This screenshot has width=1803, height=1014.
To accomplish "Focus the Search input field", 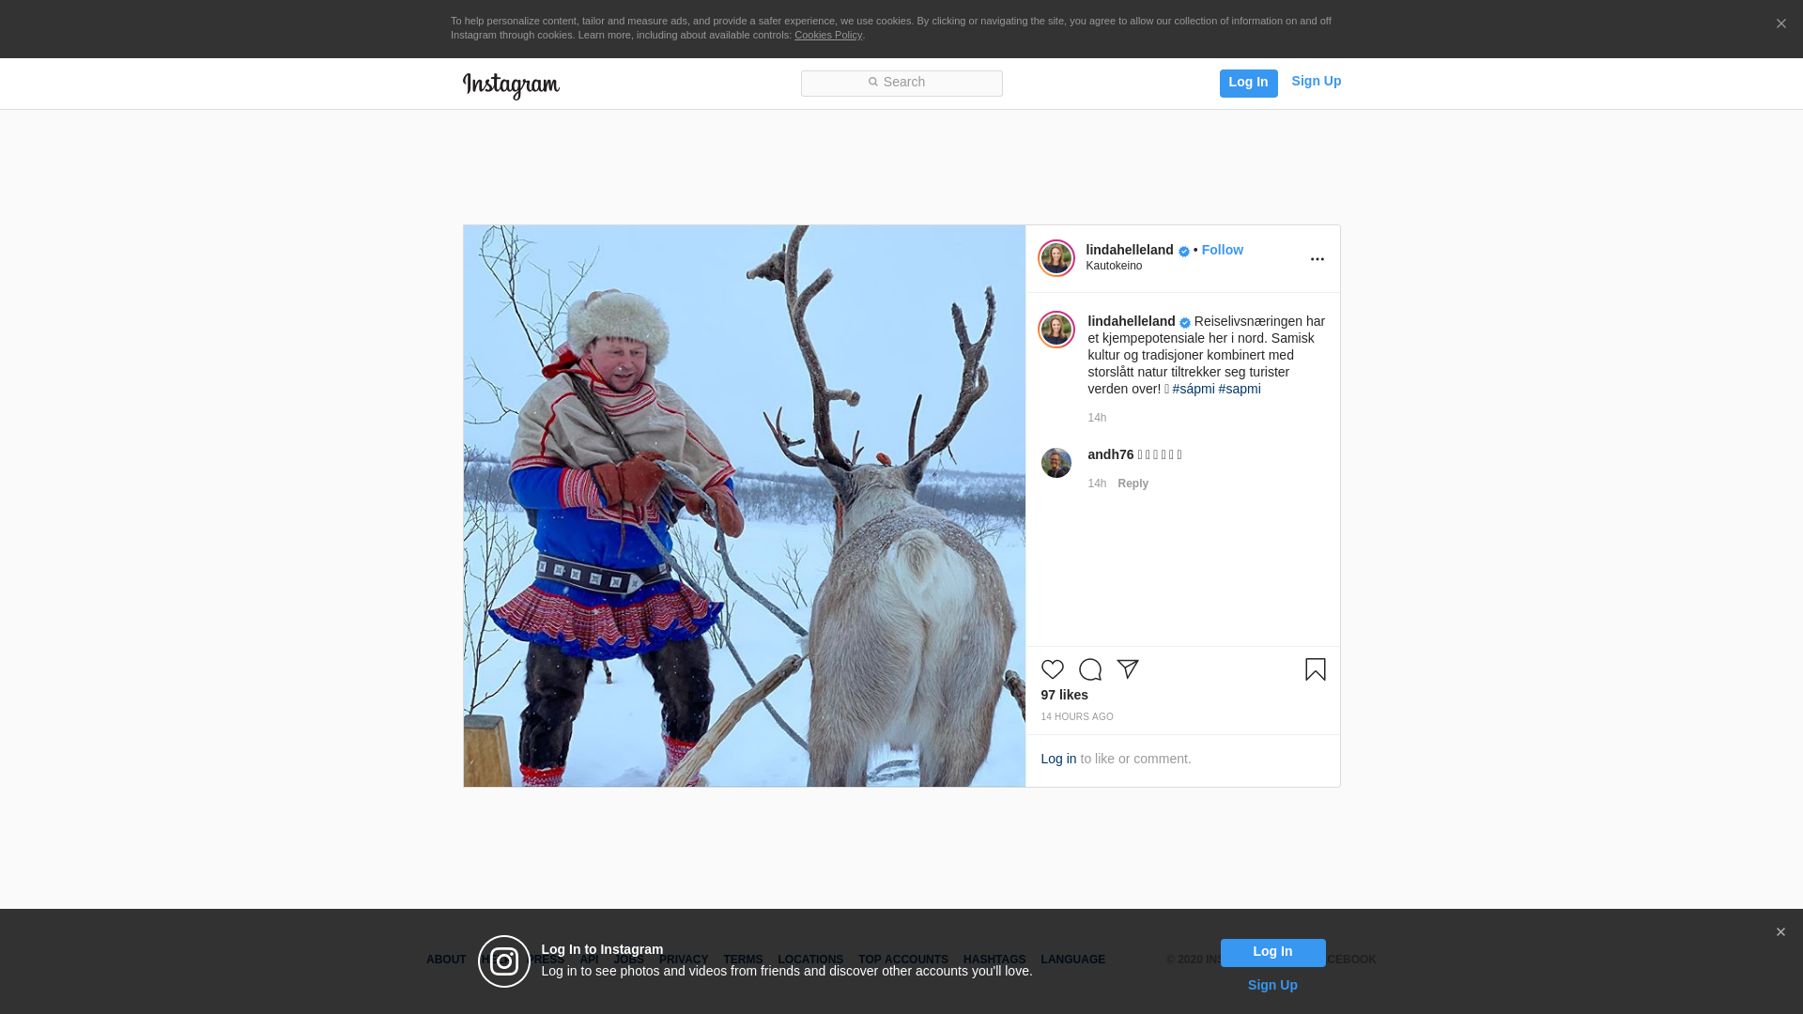I will pos(901,83).
